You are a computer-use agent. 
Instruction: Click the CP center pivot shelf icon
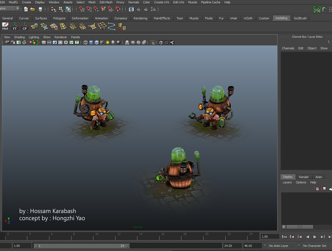(x=25, y=26)
